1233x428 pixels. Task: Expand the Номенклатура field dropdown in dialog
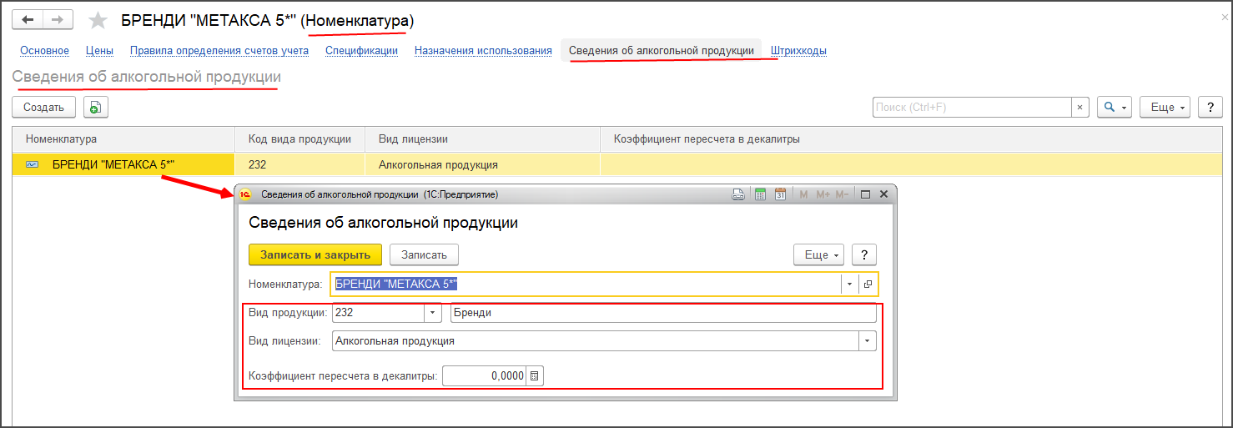coord(849,284)
